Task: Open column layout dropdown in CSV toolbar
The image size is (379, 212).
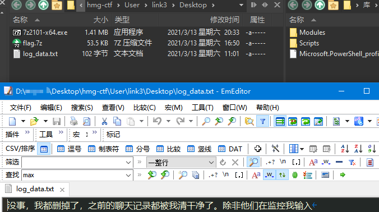Action: (x=302, y=149)
